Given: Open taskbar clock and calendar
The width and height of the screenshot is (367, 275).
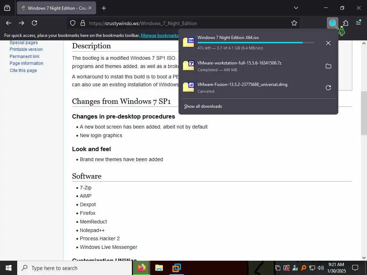Looking at the screenshot, I should (x=336, y=268).
